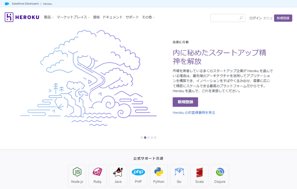Select the PHP language tile
The image size is (297, 189).
pos(138,176)
